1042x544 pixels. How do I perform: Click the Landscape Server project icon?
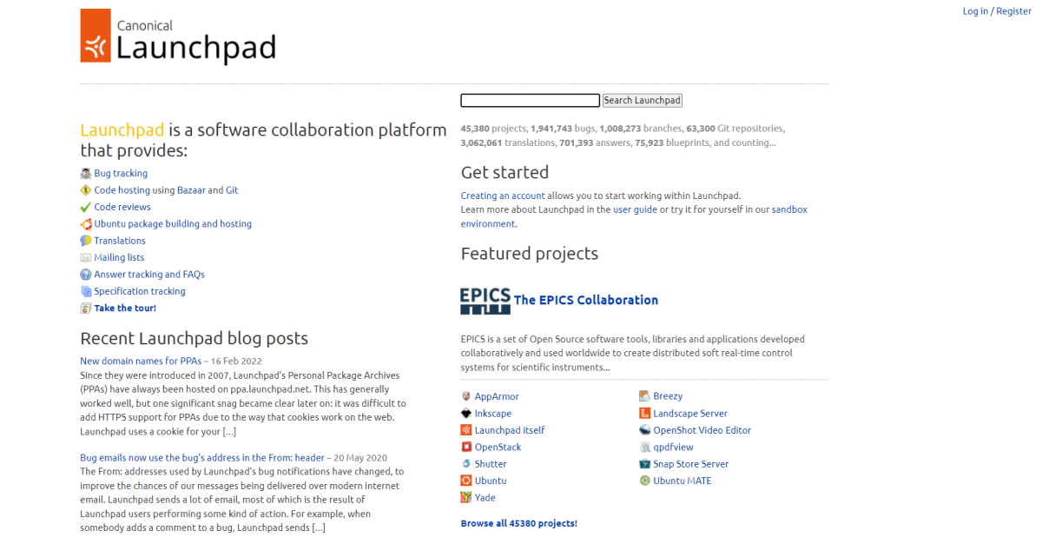(x=645, y=414)
